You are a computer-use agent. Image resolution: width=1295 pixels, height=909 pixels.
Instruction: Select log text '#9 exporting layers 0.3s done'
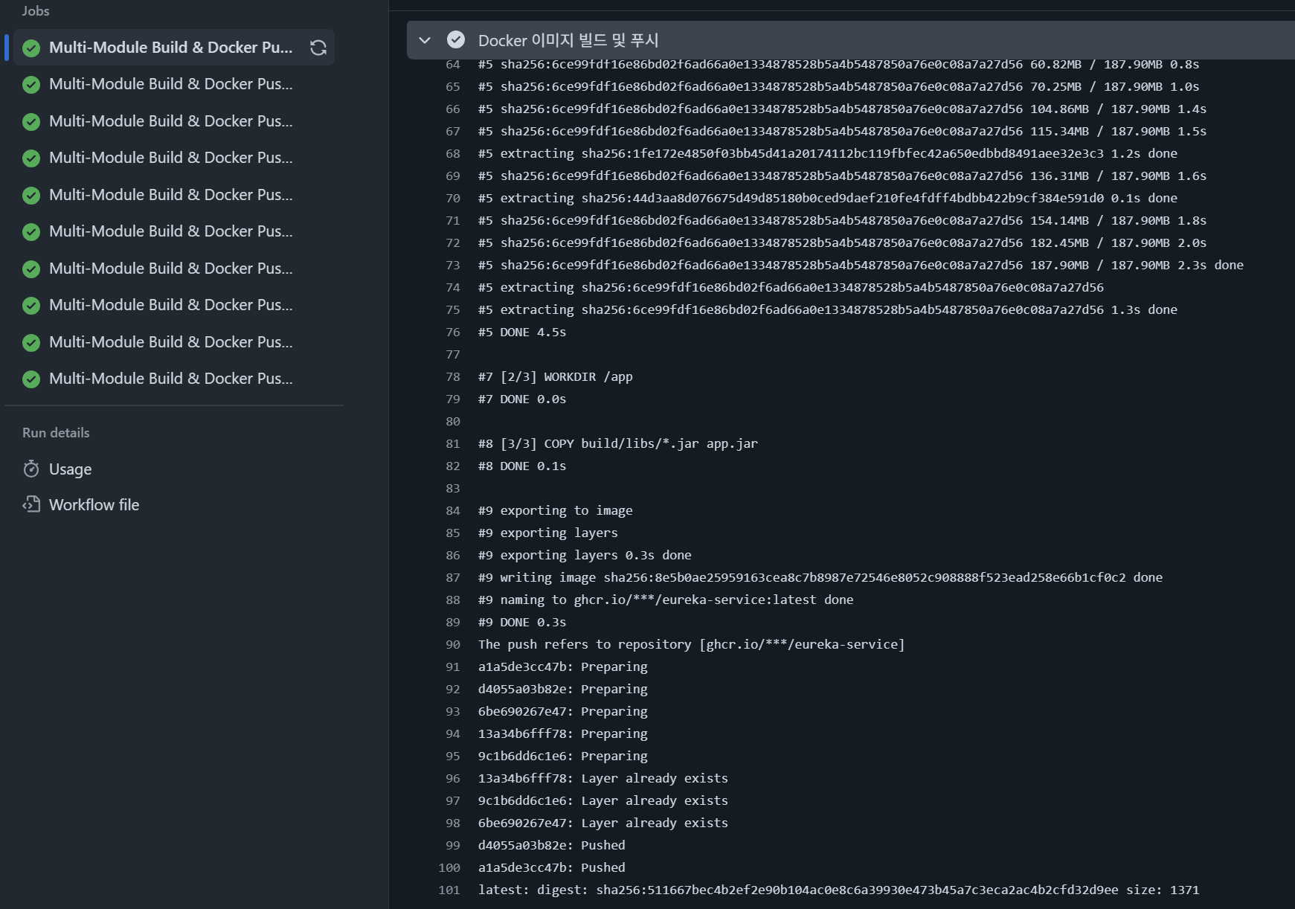coord(585,556)
